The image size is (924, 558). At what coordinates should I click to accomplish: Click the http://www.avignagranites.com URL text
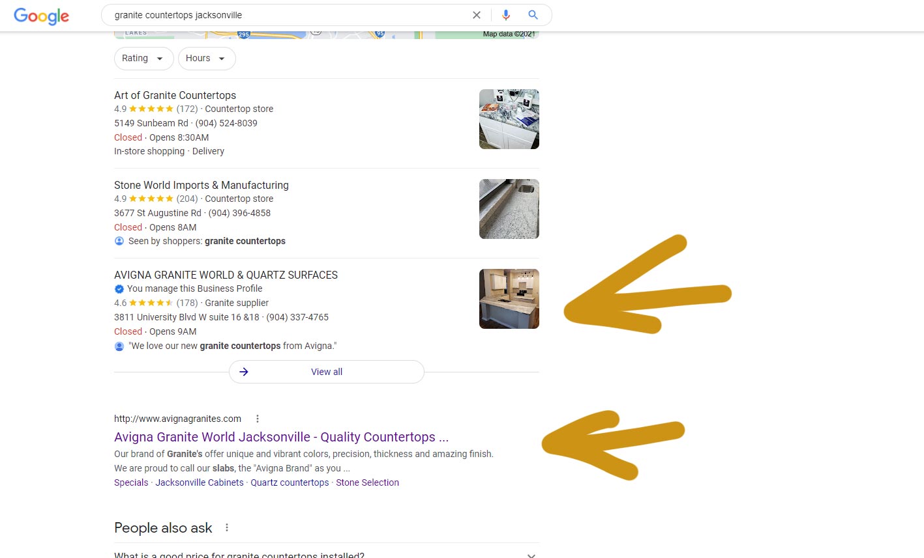177,419
